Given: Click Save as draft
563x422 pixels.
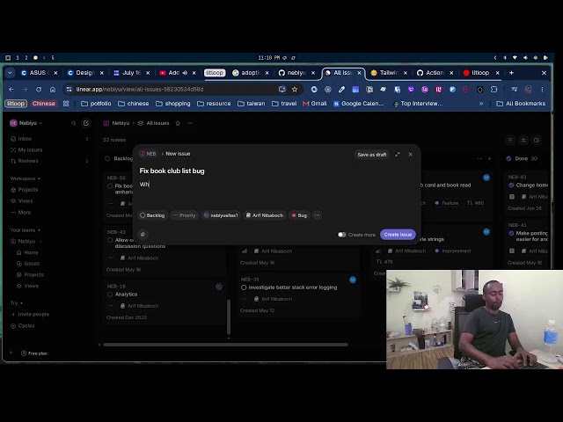Looking at the screenshot, I should pos(371,155).
